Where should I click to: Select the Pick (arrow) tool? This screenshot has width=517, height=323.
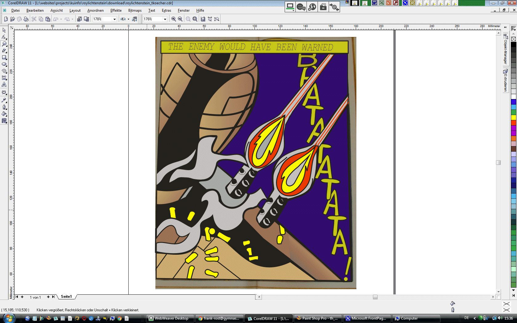coord(4,30)
